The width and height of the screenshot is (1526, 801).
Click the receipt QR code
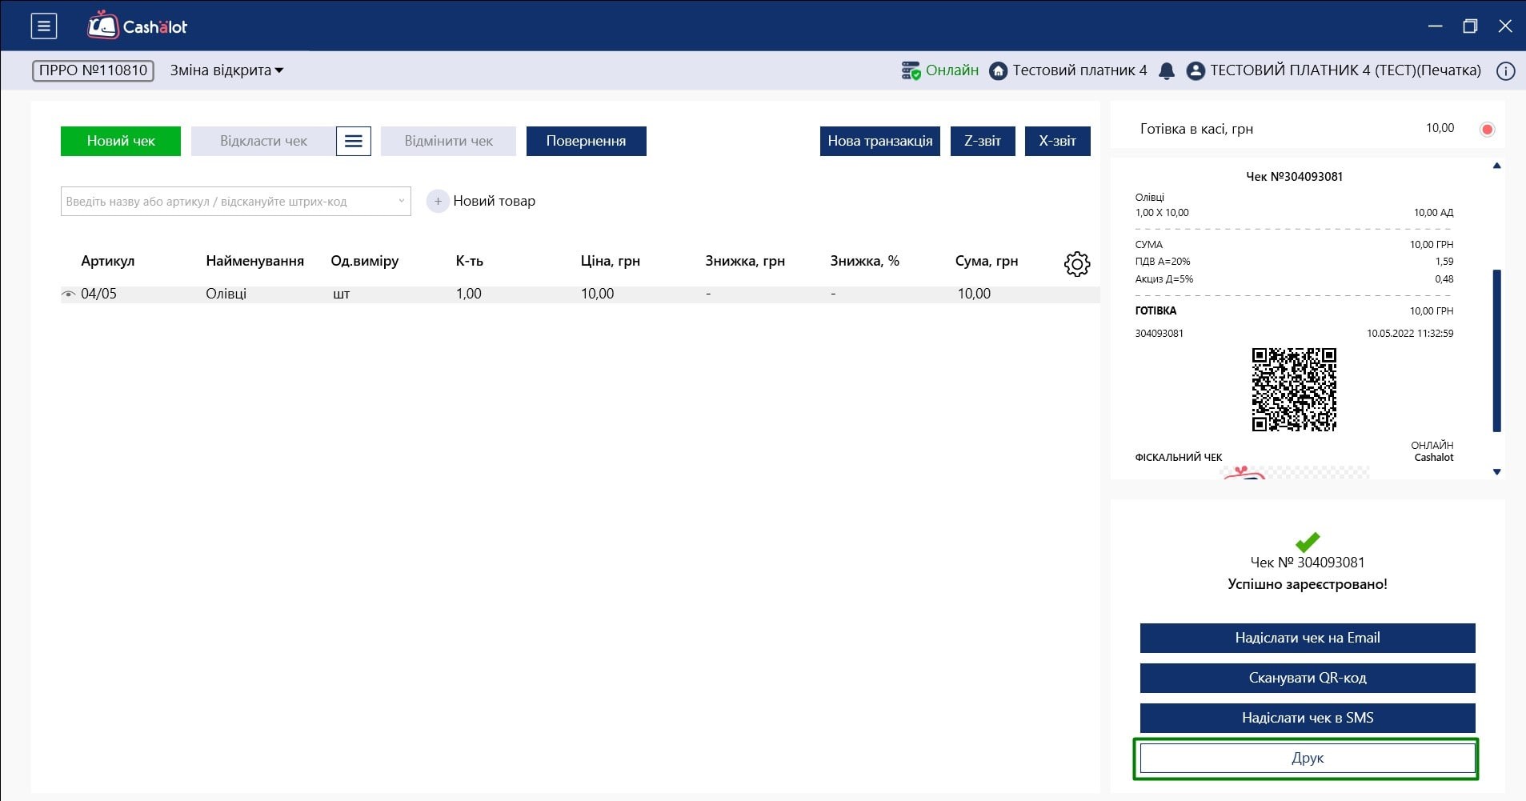pos(1294,390)
